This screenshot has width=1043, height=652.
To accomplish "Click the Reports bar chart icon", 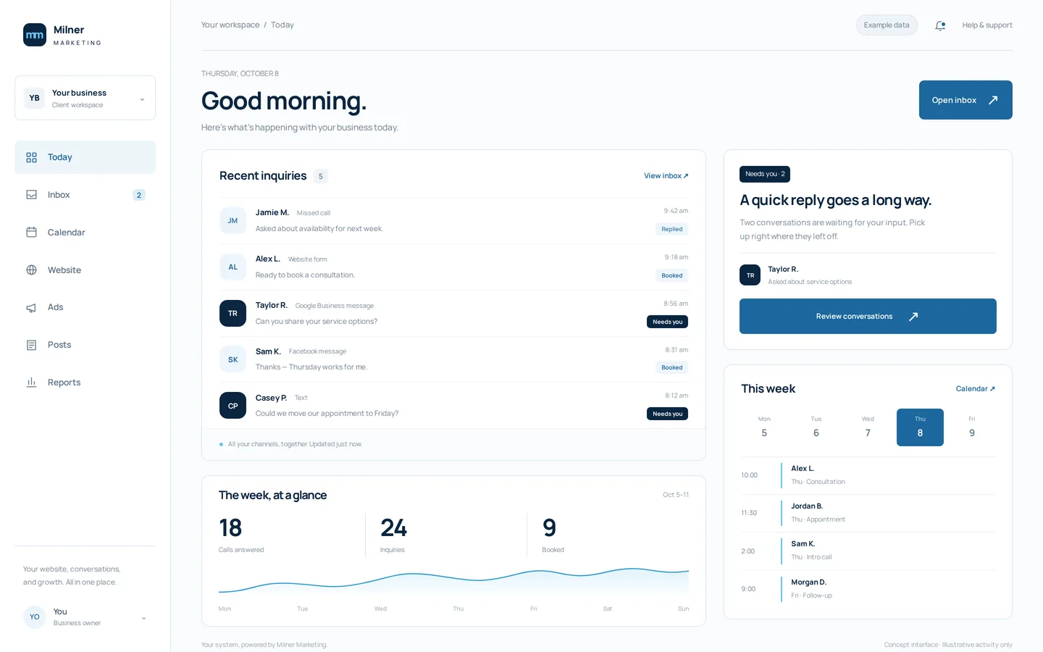I will click(x=31, y=383).
